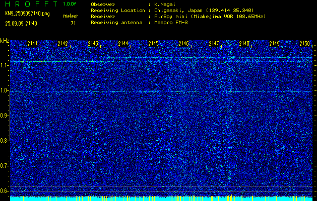Click the meteor count label
The width and height of the screenshot is (317, 201).
71,16
